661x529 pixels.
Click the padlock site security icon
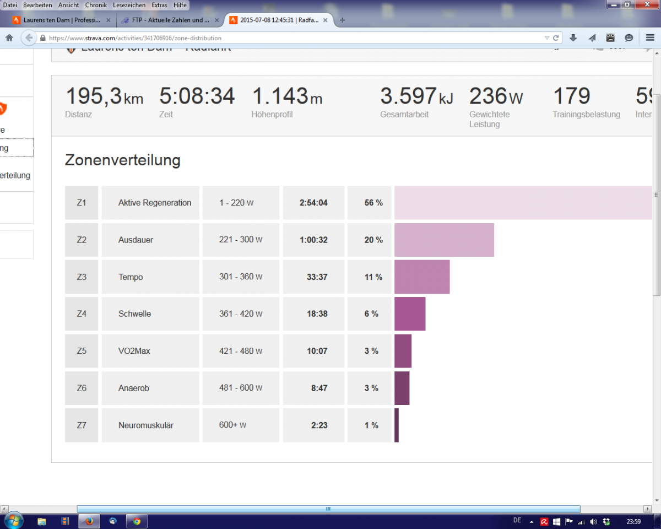pyautogui.click(x=43, y=39)
